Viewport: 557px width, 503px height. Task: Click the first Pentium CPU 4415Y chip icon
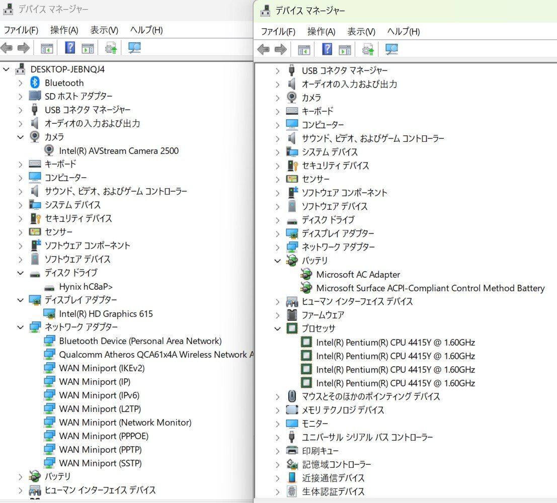point(306,342)
